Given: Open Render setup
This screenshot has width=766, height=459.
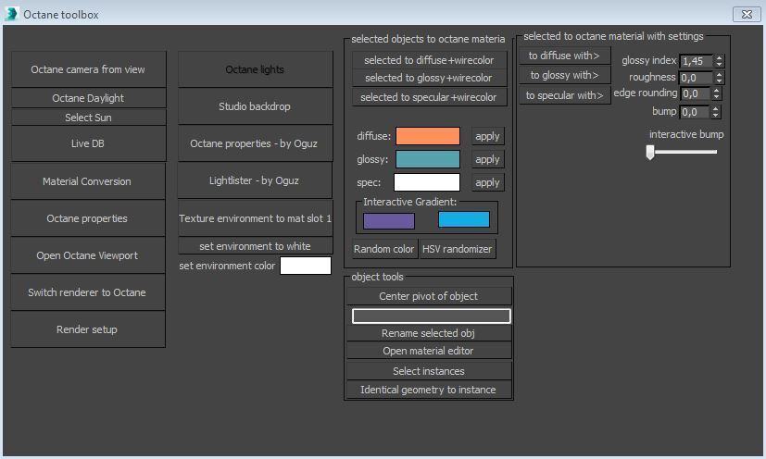Looking at the screenshot, I should 88,329.
